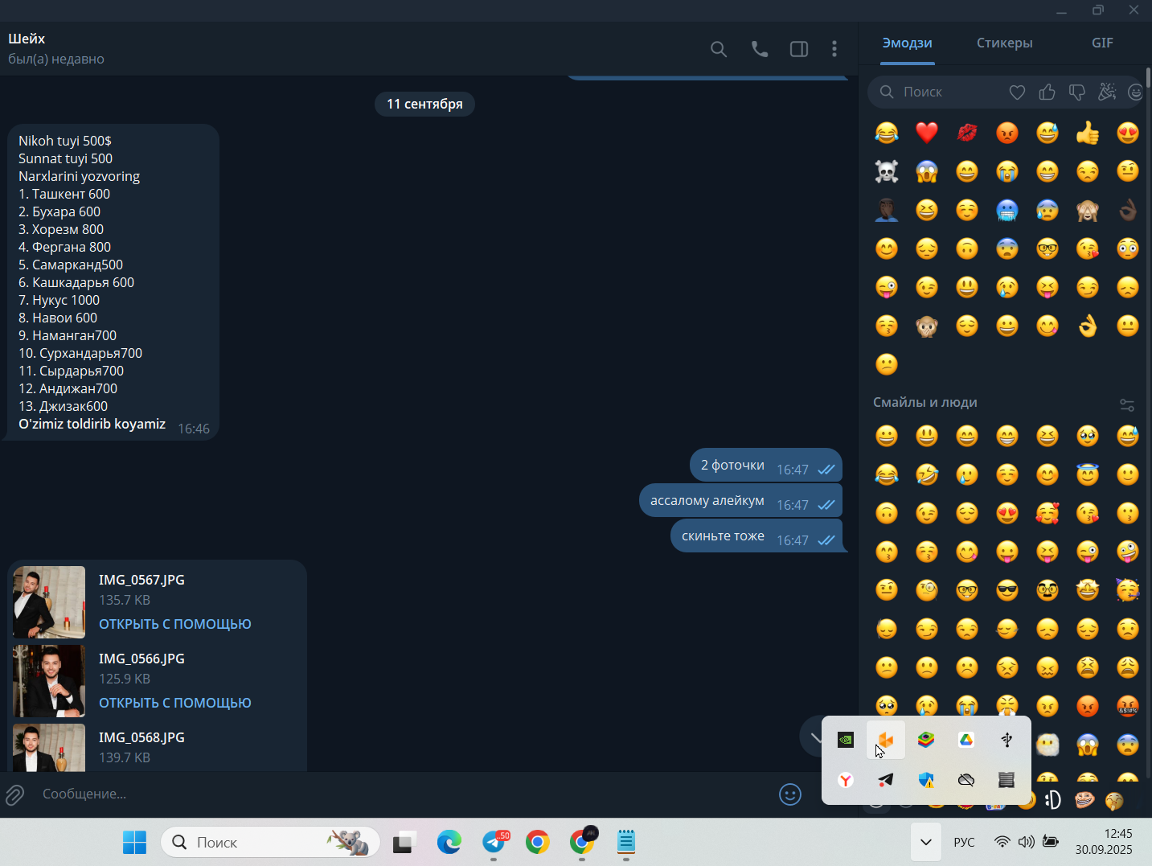Click the 11 сентября date badge

tap(424, 104)
